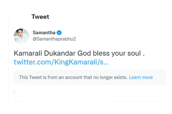
Task: Click the blue verified badge next to Samantha
Action: tap(59, 32)
